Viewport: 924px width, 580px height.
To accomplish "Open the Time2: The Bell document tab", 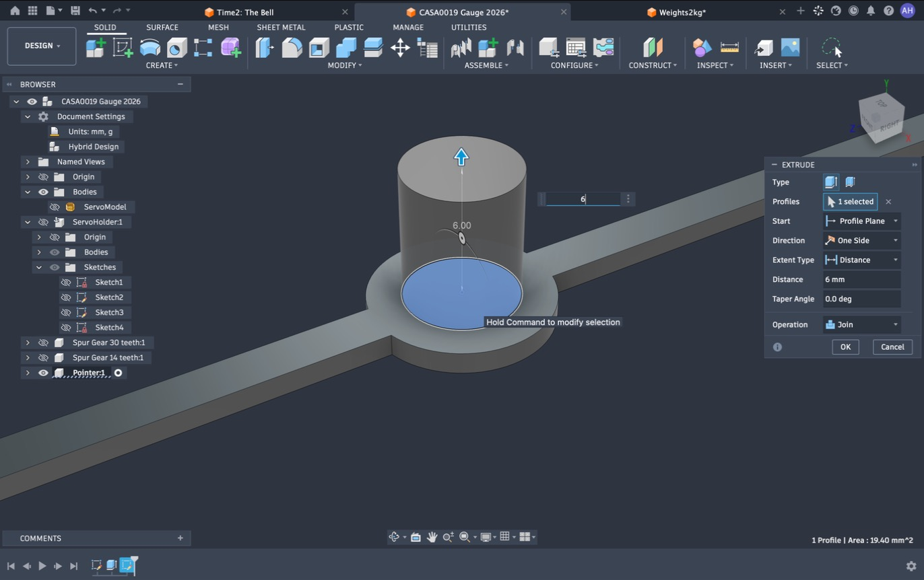I will coord(245,12).
